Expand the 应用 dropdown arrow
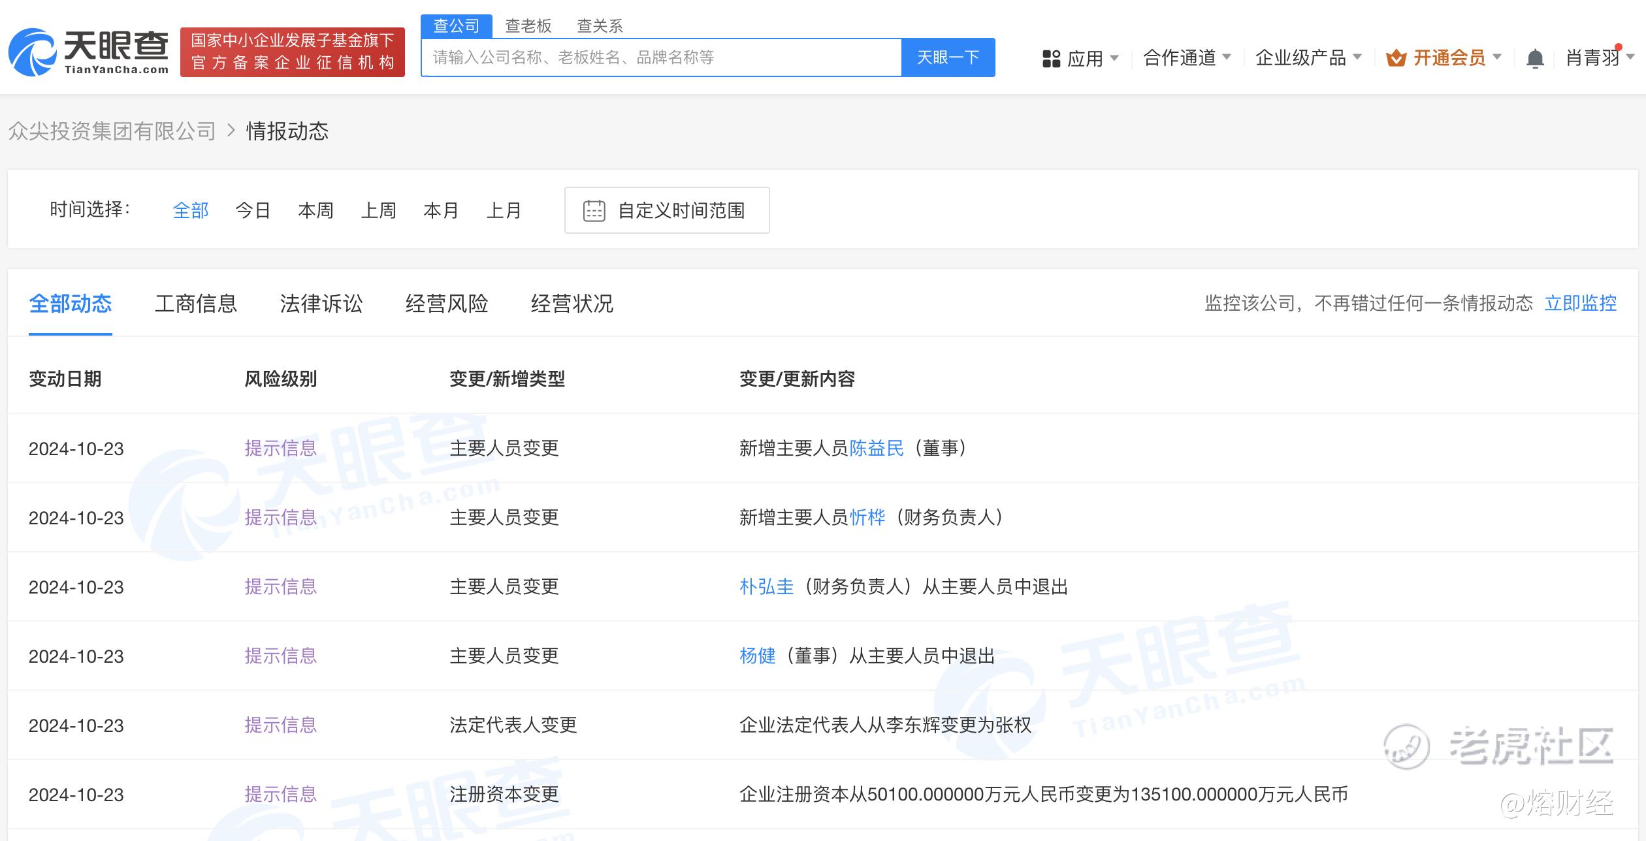 (x=1114, y=57)
